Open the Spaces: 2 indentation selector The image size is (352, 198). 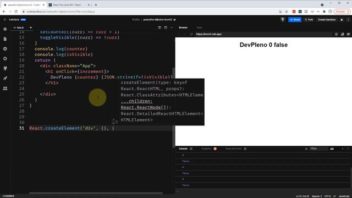(317, 196)
